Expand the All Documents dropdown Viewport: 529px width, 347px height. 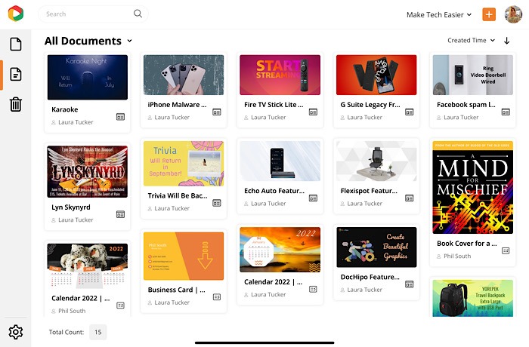[x=129, y=41]
